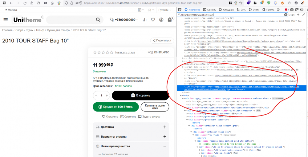The width and height of the screenshot is (308, 157).
Task: Switch to the Сеть tab in DevTools
Action: pos(241,10)
